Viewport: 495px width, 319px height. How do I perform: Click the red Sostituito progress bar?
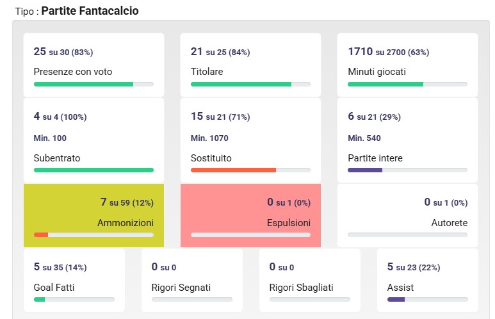(250, 170)
